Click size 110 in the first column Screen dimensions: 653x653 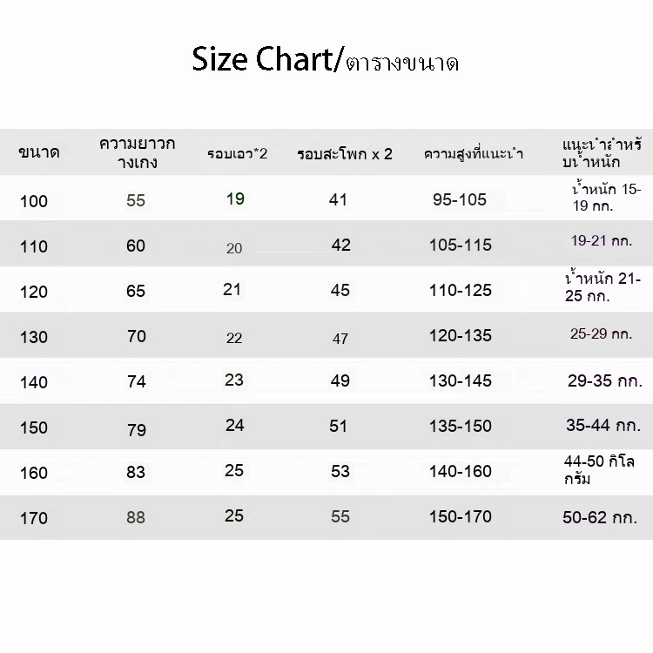[x=34, y=246]
